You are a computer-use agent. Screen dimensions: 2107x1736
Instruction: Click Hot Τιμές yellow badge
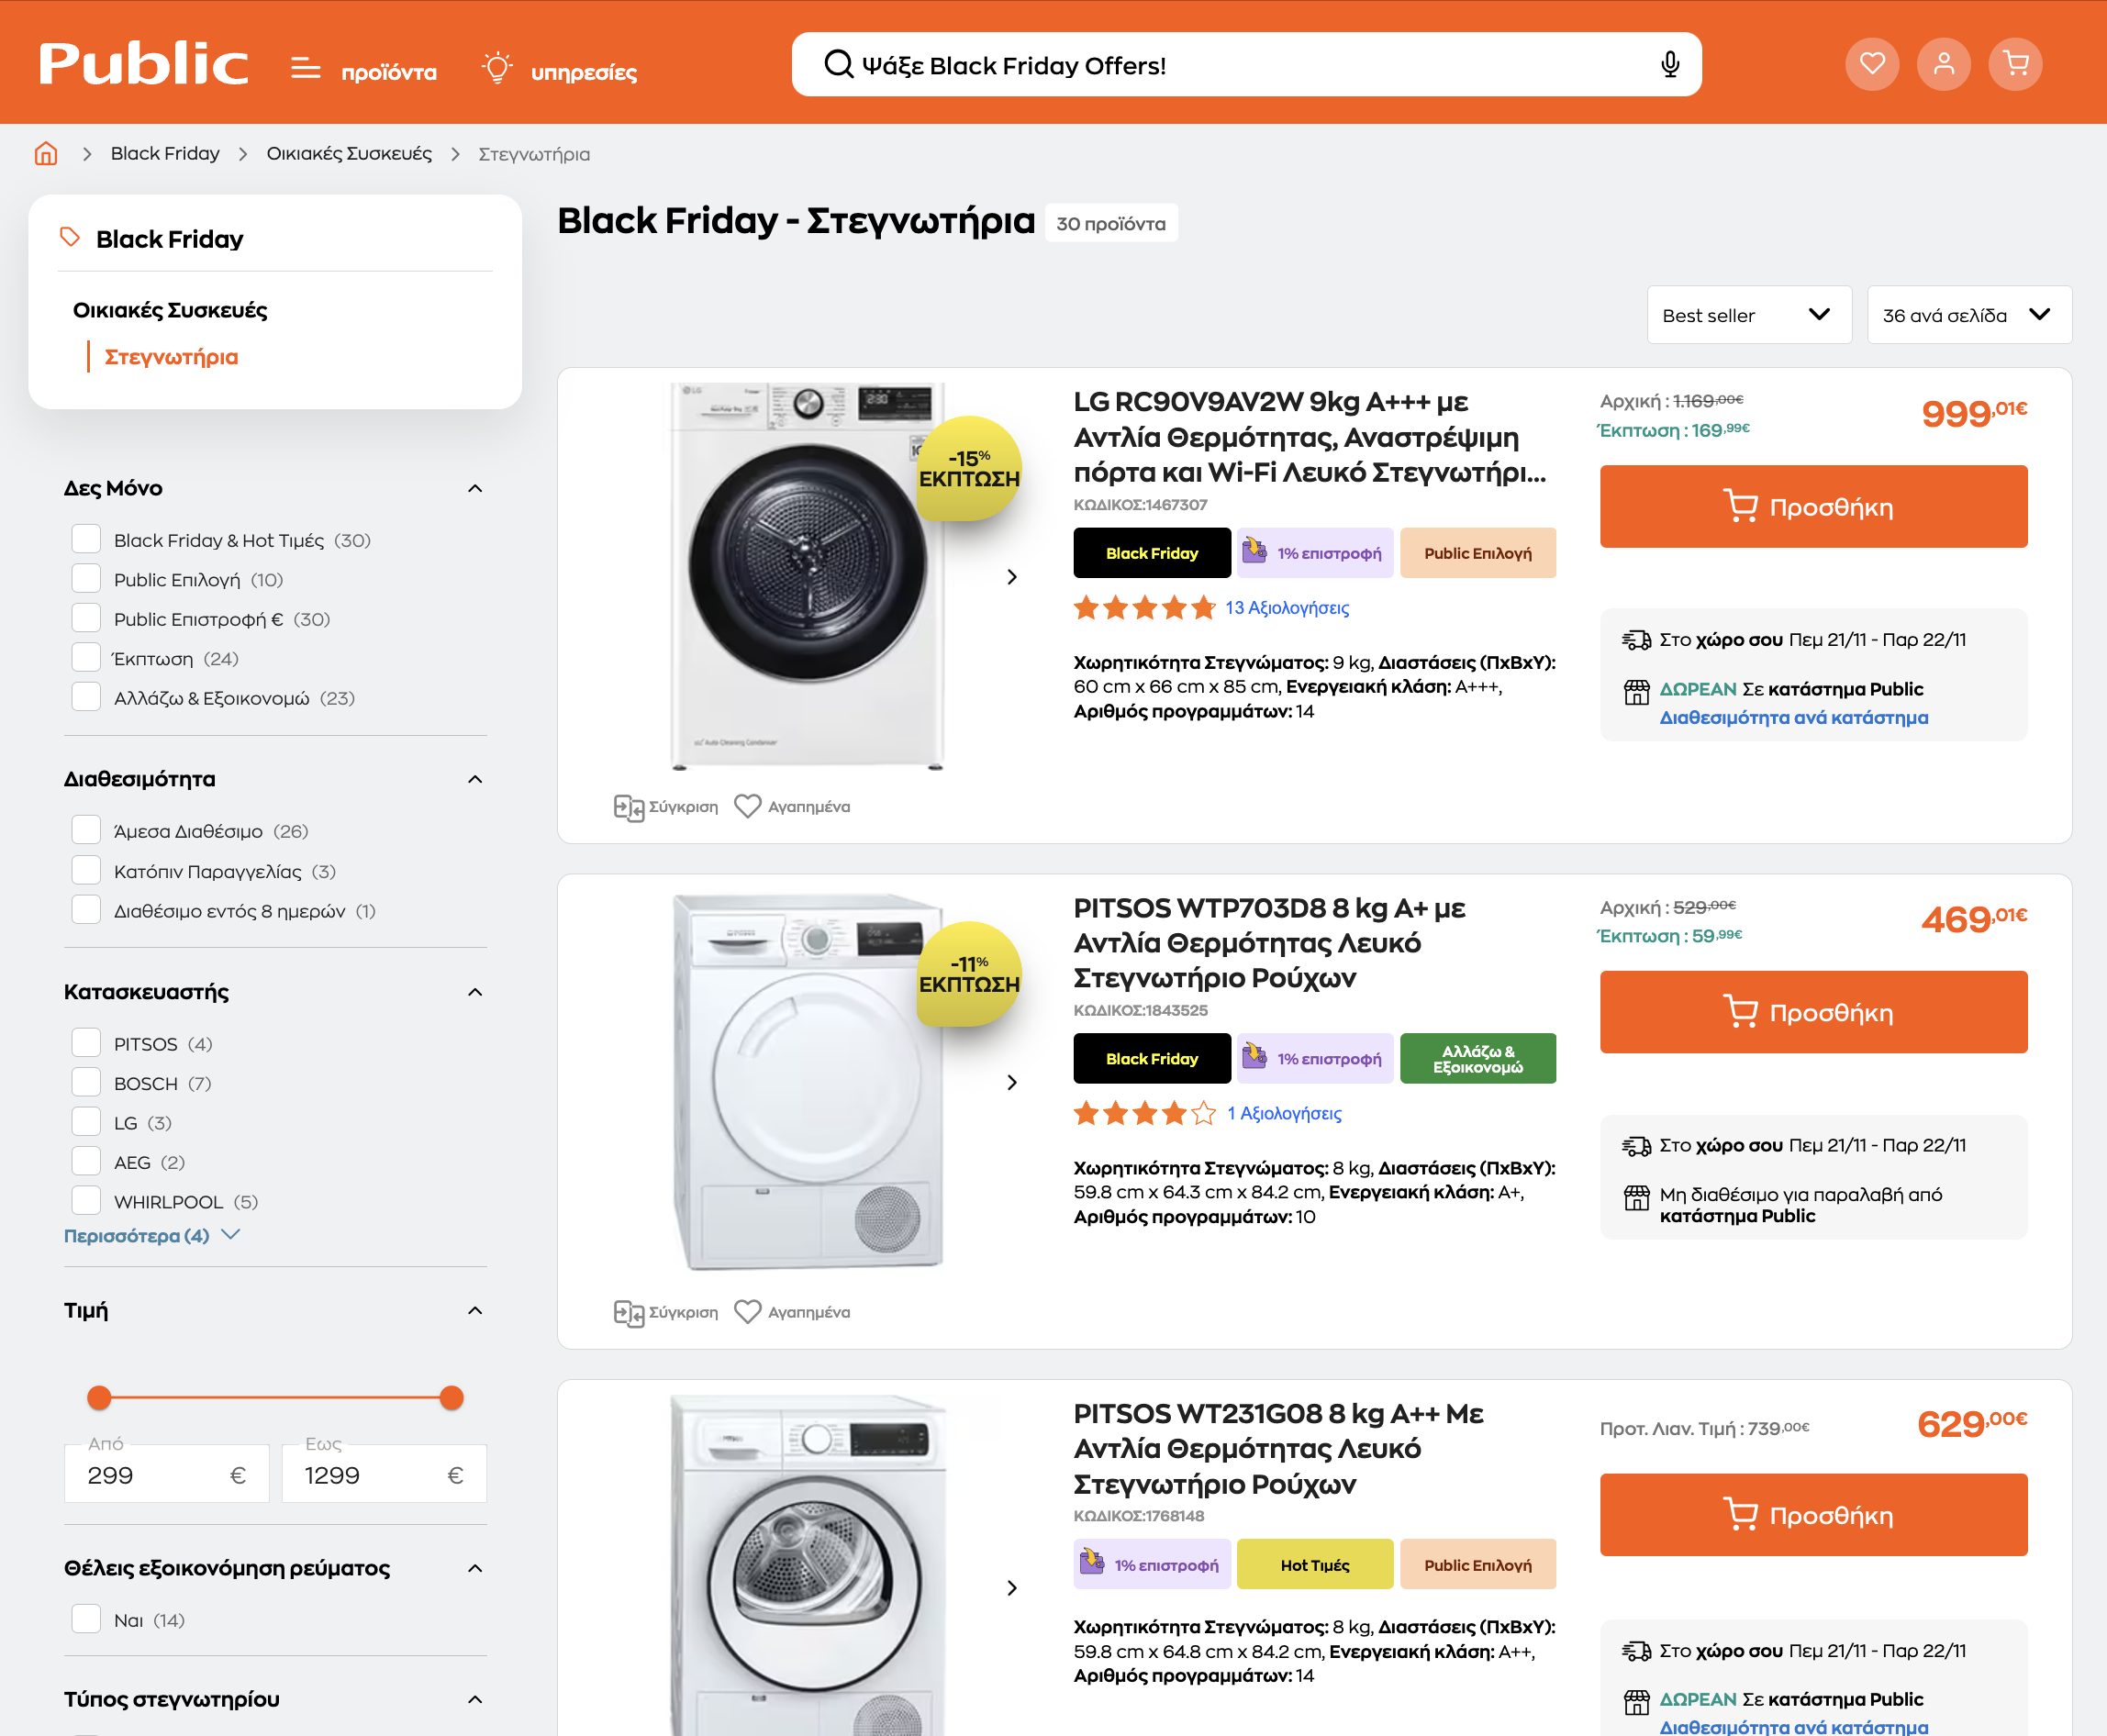tap(1315, 1564)
